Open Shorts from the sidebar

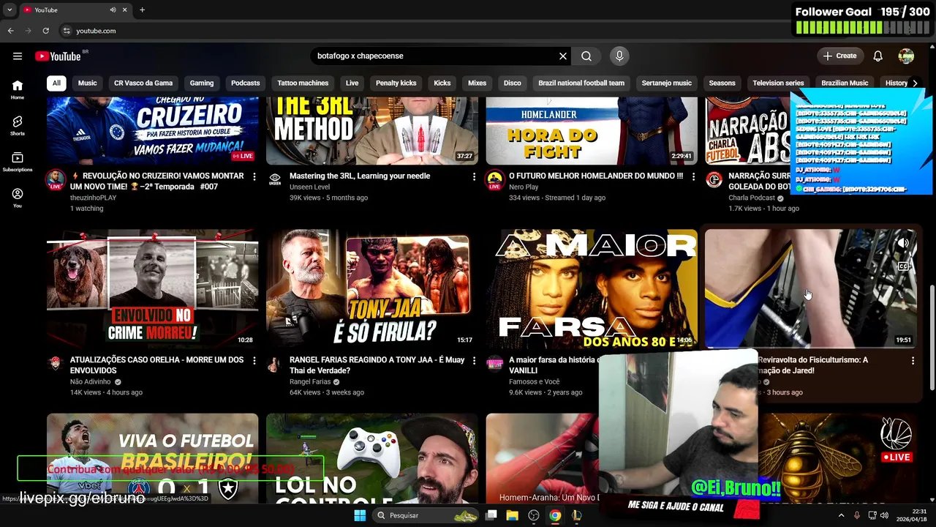tap(18, 126)
